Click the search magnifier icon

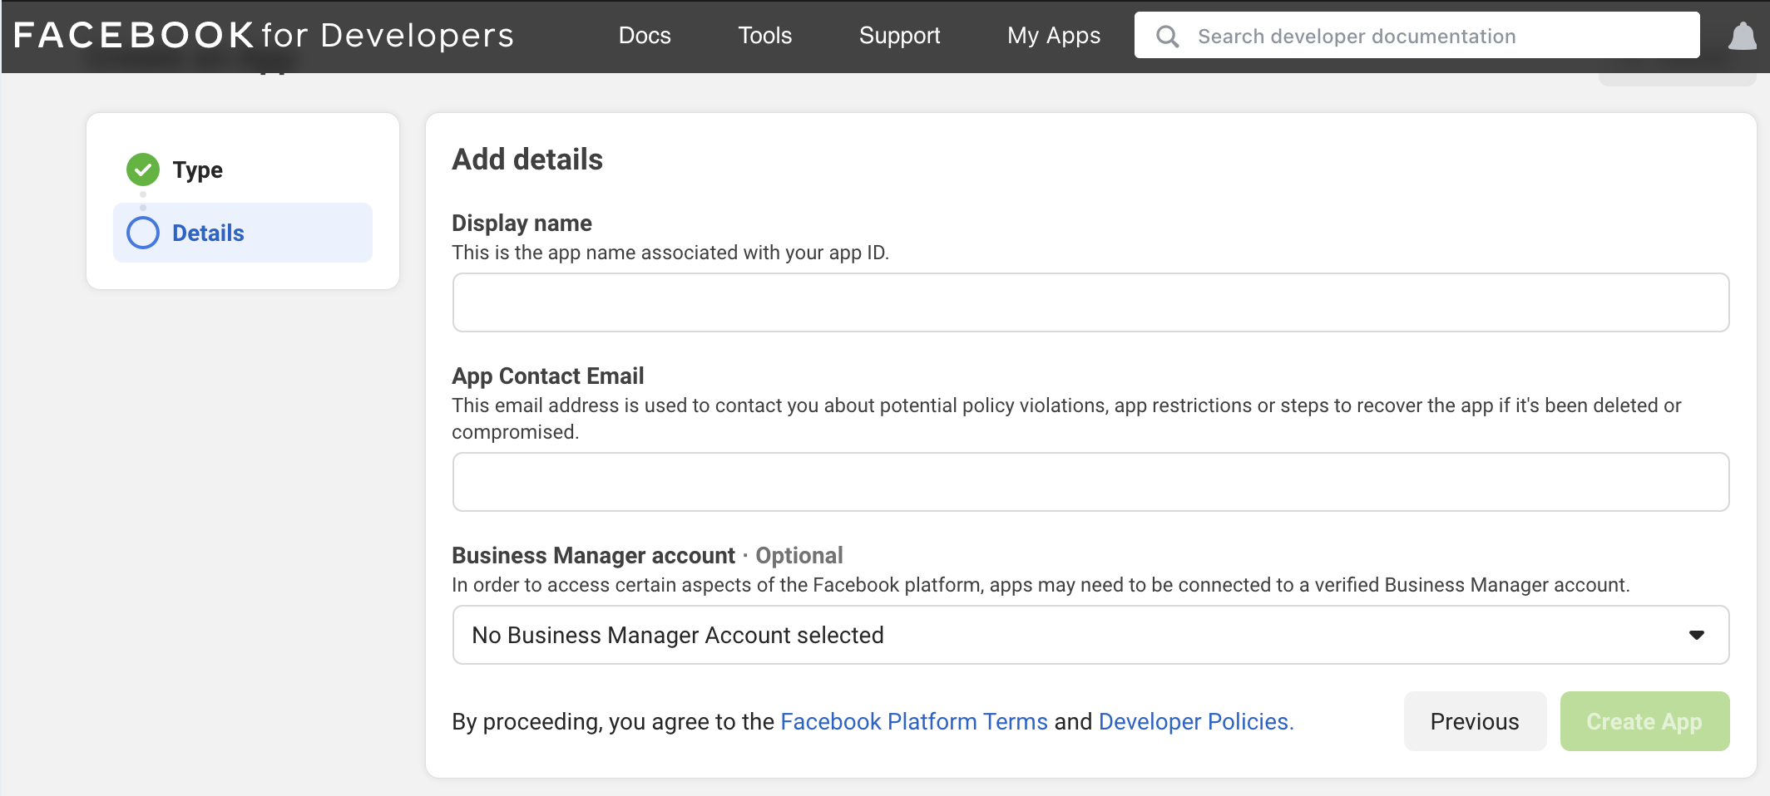point(1167,35)
